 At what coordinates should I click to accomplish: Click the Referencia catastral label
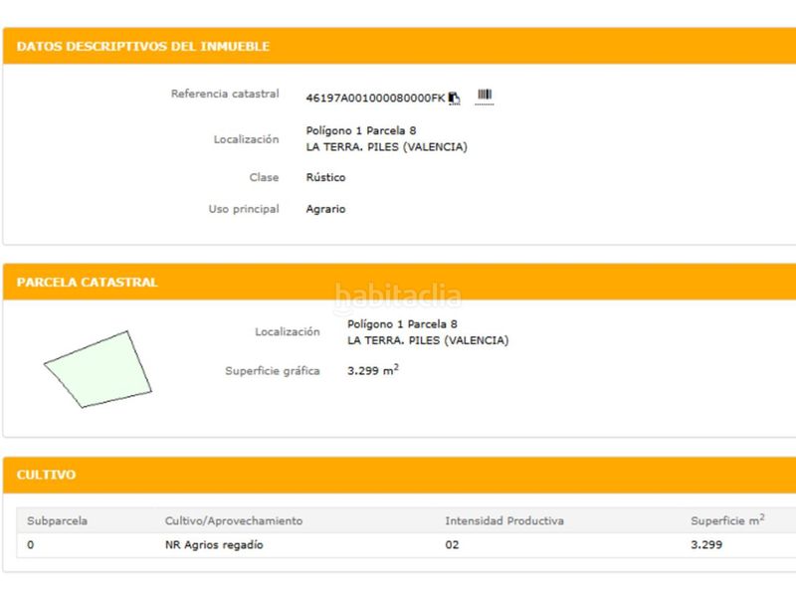225,94
